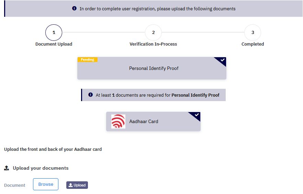Click the exclamation icon in the documents required notice
Image resolution: width=303 pixels, height=194 pixels.
pos(90,95)
